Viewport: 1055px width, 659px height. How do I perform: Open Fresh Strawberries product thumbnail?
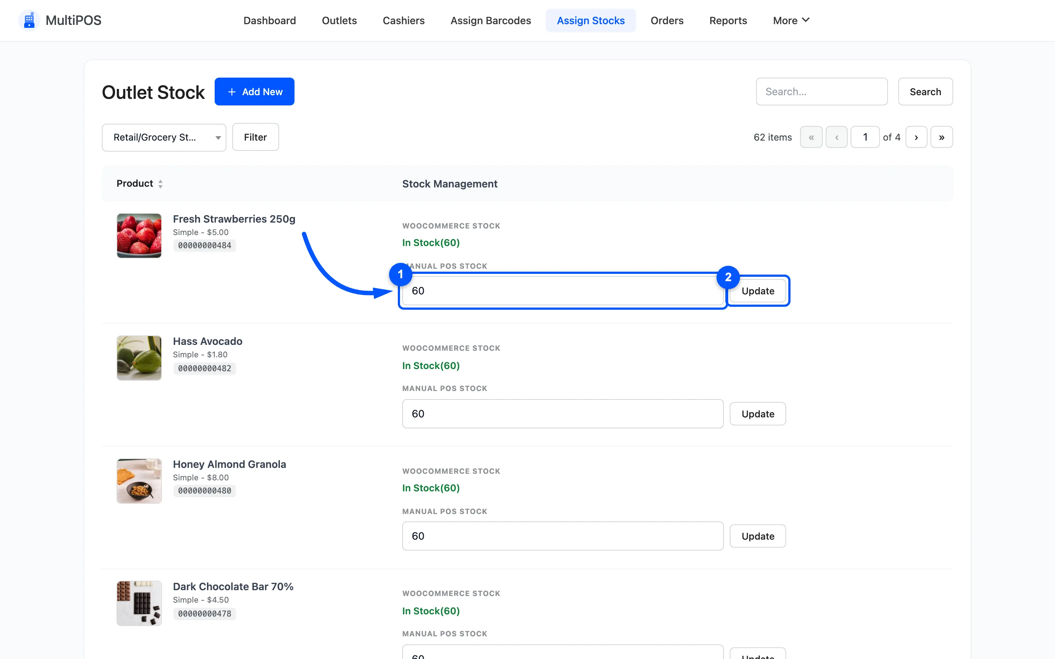pyautogui.click(x=139, y=235)
